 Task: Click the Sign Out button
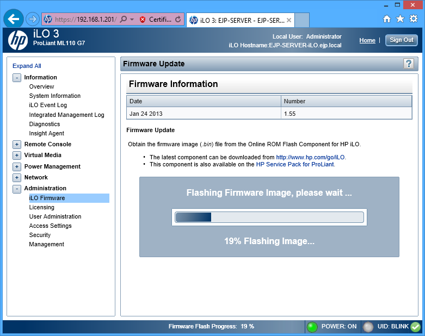click(x=402, y=40)
